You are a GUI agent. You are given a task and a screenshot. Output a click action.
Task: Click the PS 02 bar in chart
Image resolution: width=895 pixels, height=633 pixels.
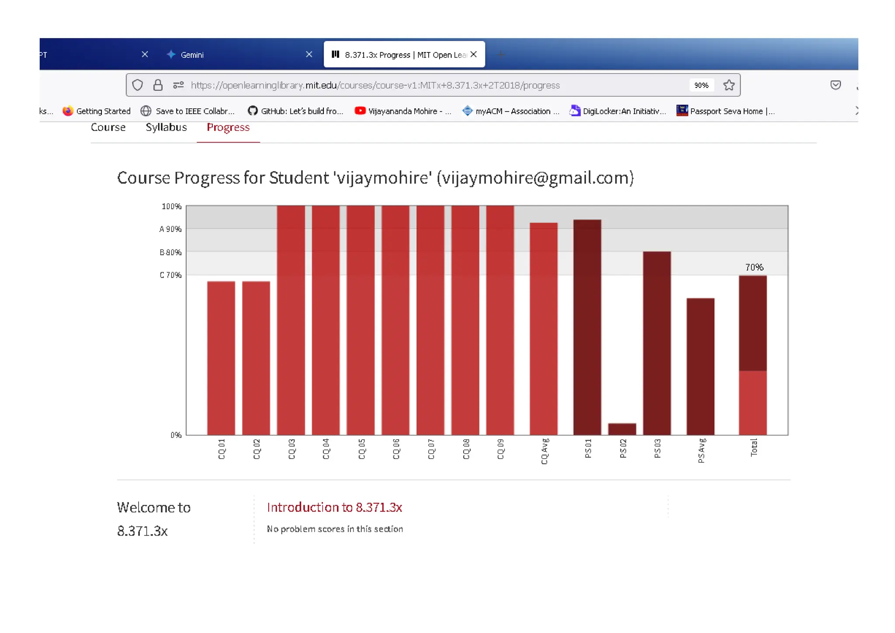point(622,429)
